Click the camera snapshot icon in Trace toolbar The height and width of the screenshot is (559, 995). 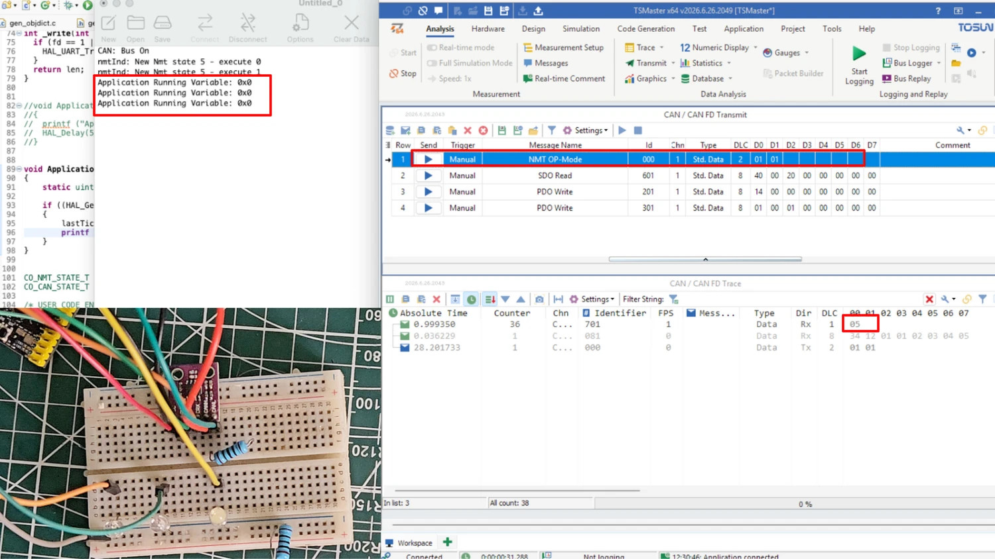click(x=539, y=299)
